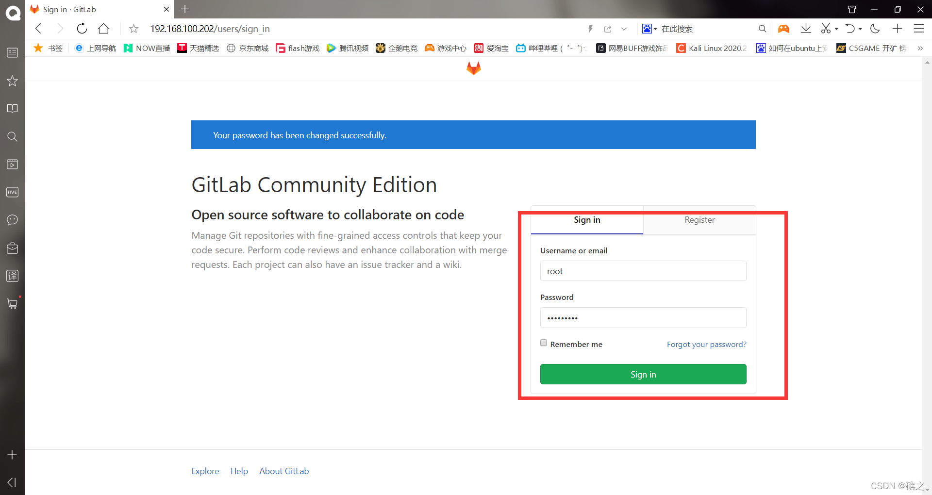Open the translate sidebar icon
The height and width of the screenshot is (495, 932).
click(13, 276)
